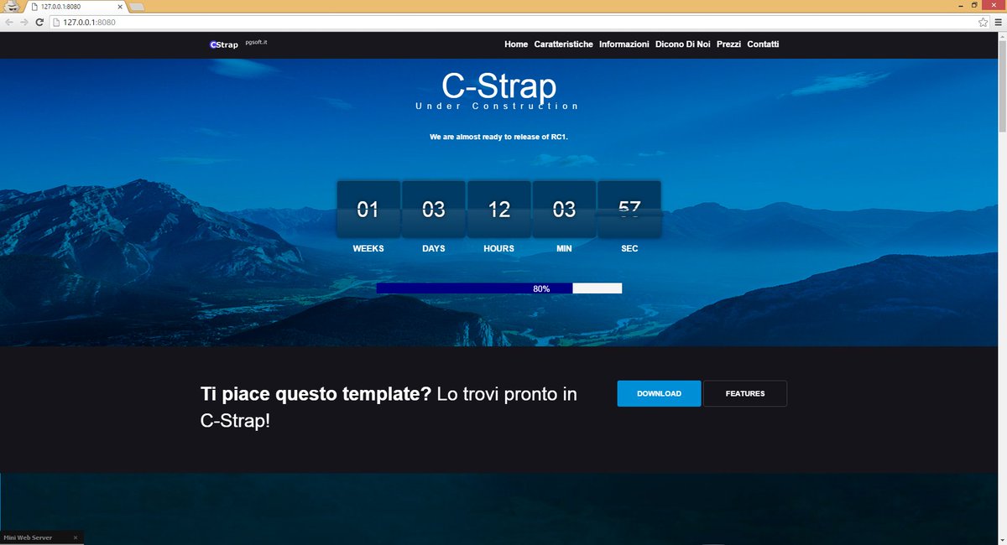This screenshot has width=1007, height=545.
Task: Open the Caratteristiche menu item
Action: click(564, 44)
